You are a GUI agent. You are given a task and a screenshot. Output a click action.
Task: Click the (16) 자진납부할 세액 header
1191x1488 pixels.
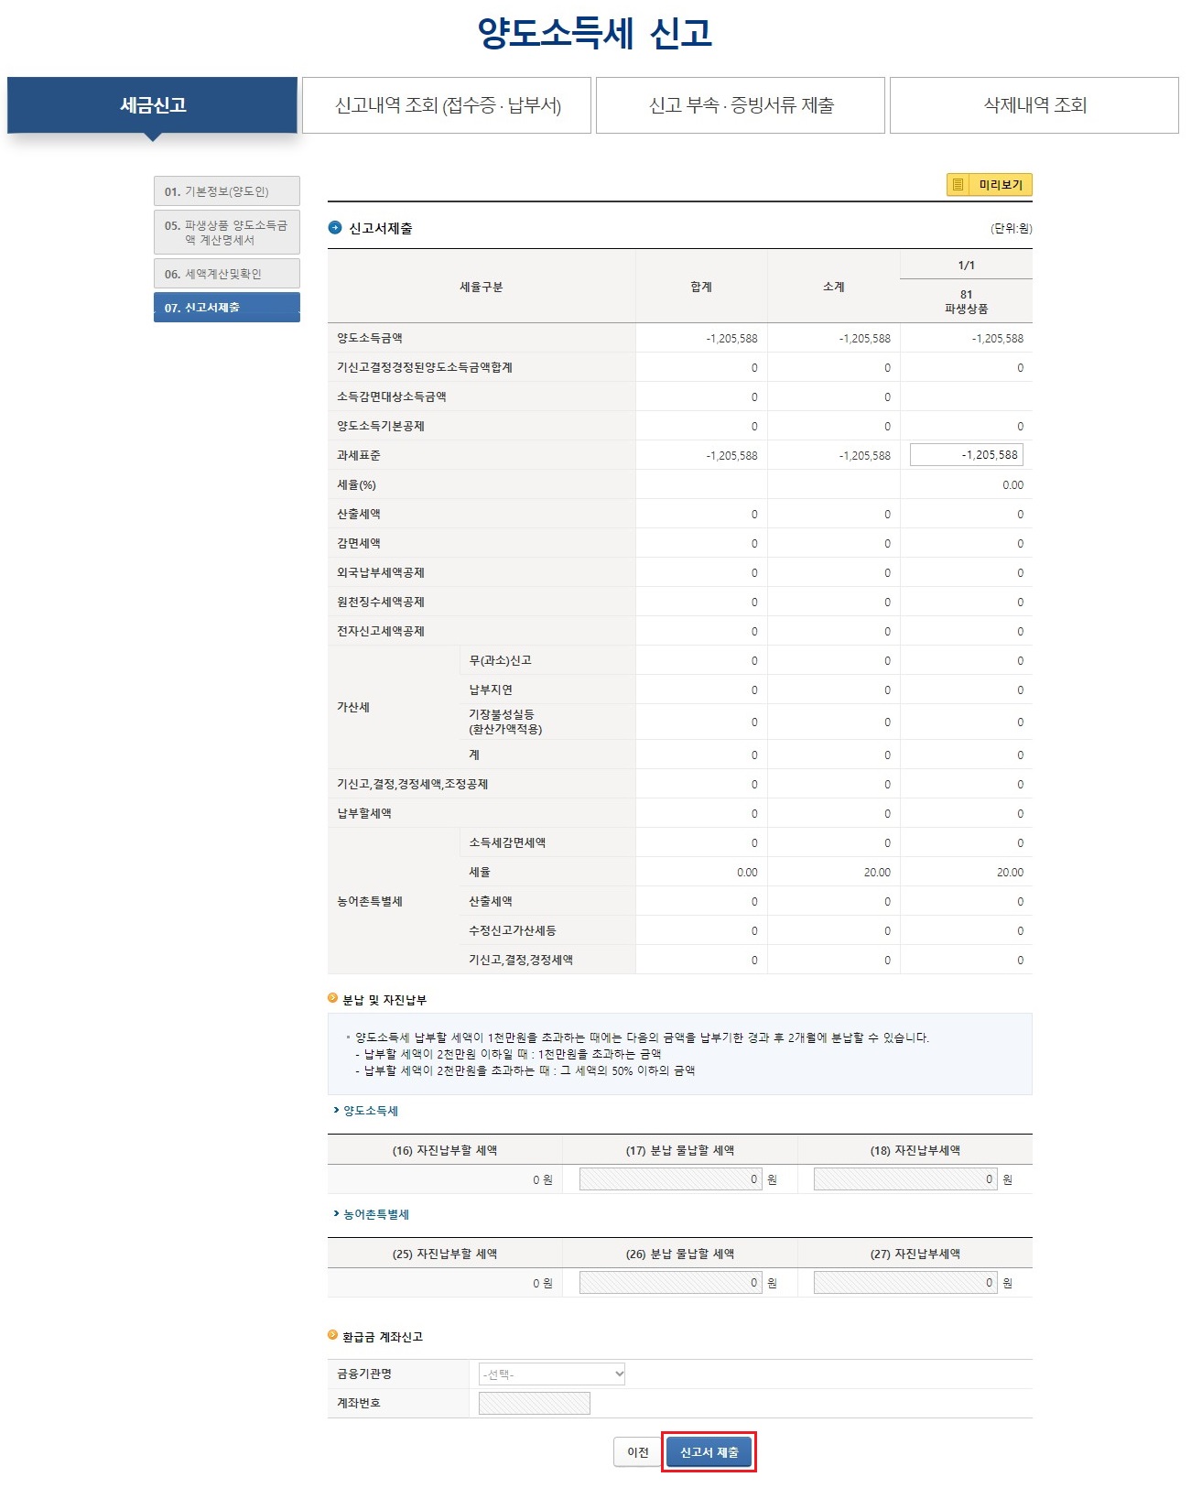(x=445, y=1150)
